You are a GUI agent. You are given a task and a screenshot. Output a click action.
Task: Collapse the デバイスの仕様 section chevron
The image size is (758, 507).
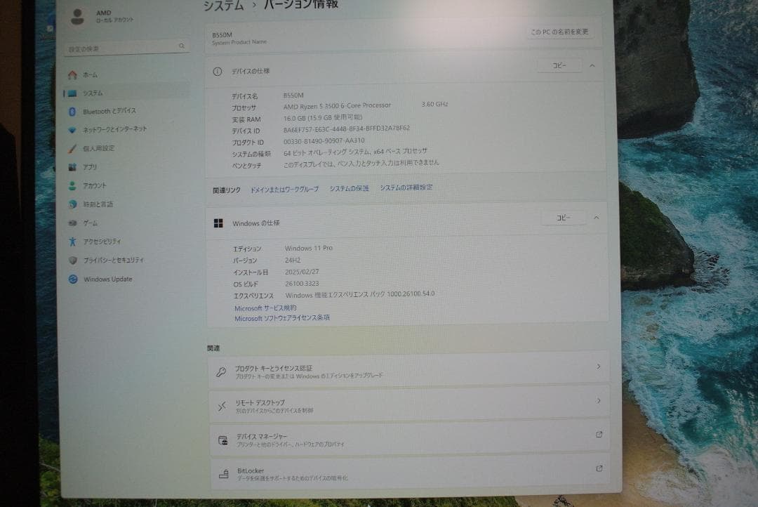pos(592,65)
